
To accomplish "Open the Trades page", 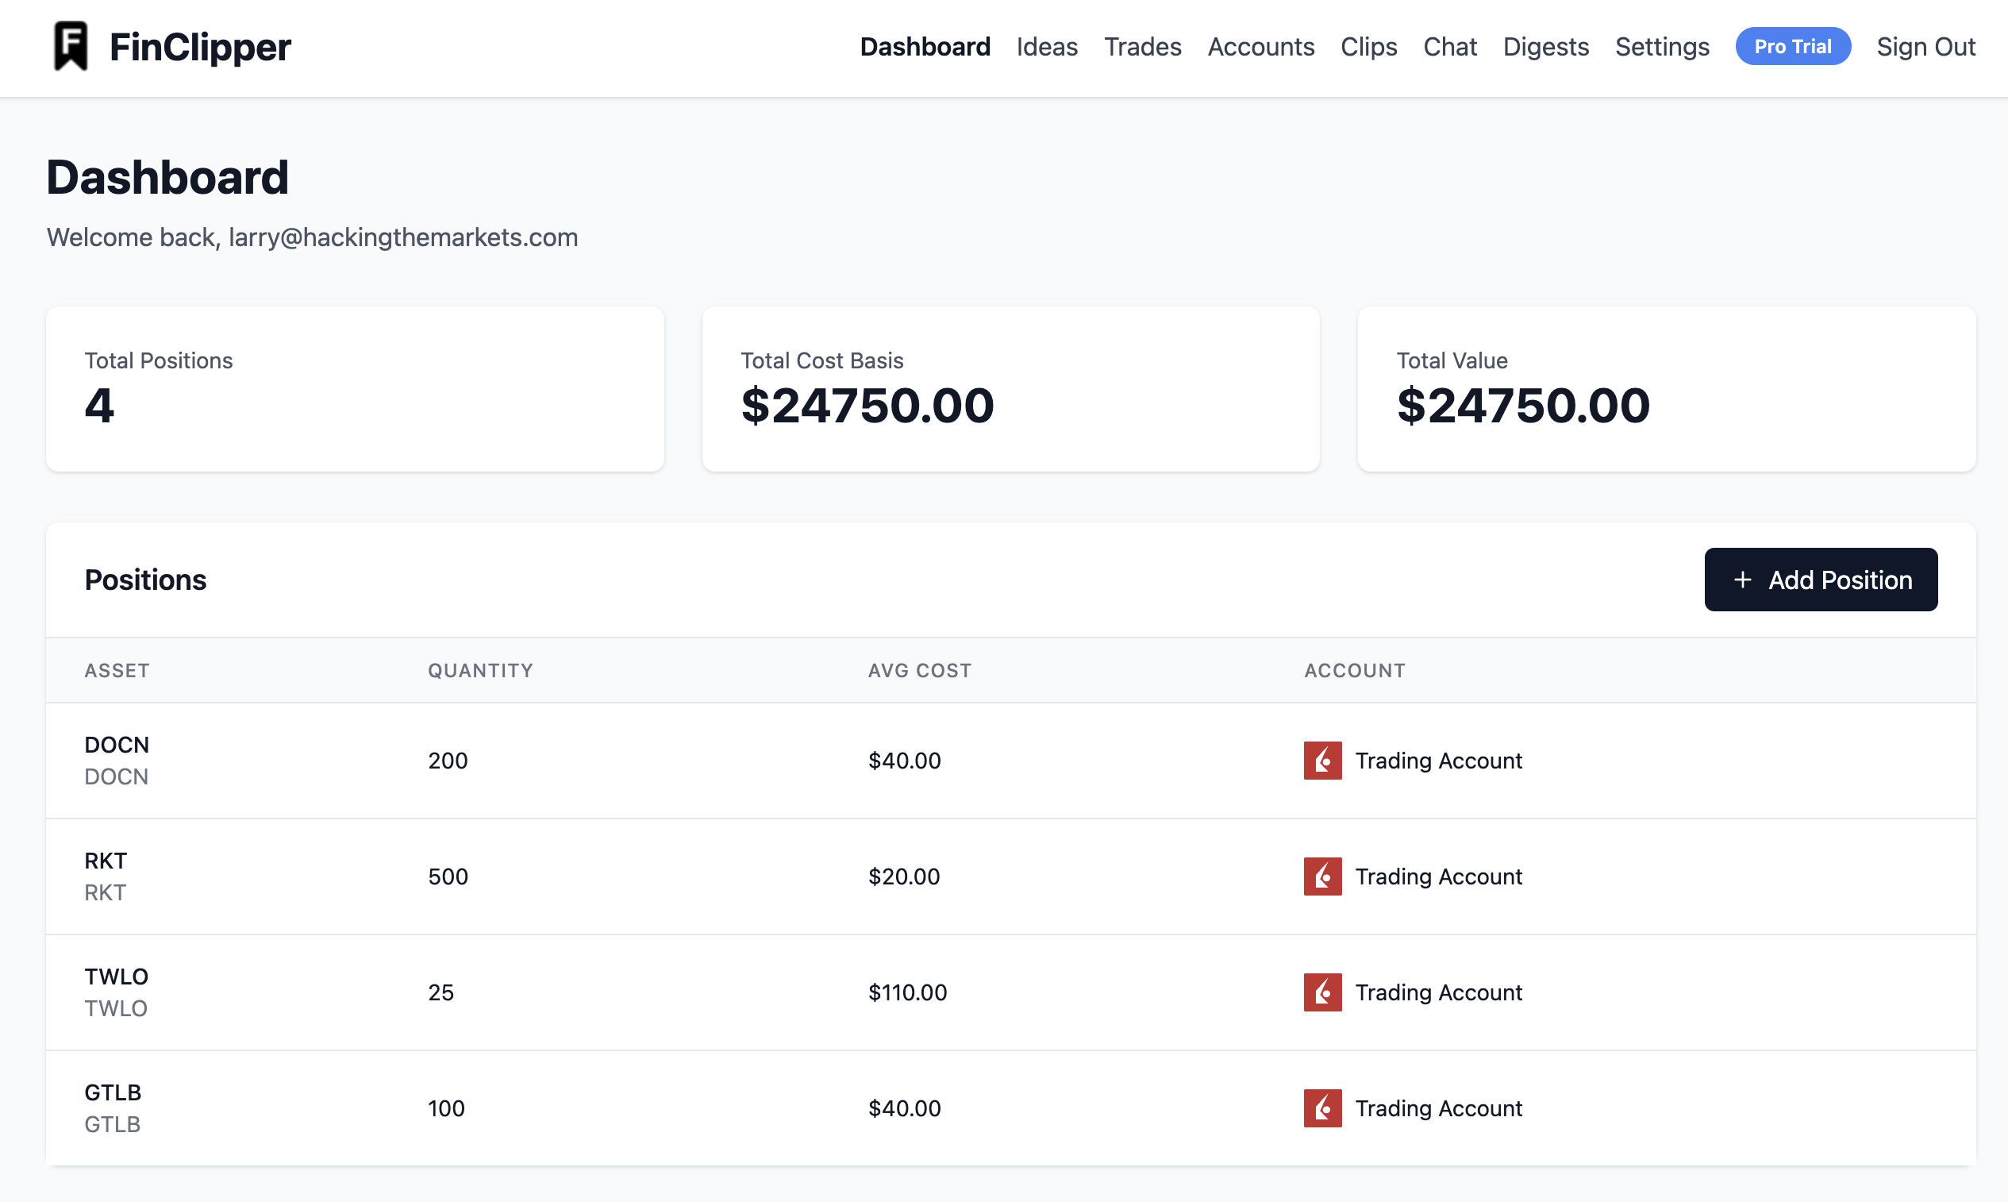I will [1142, 47].
